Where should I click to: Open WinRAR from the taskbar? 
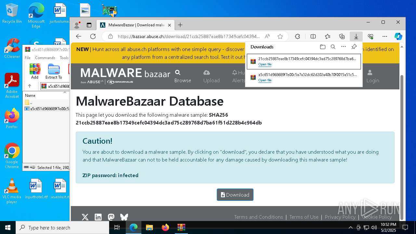tap(181, 227)
